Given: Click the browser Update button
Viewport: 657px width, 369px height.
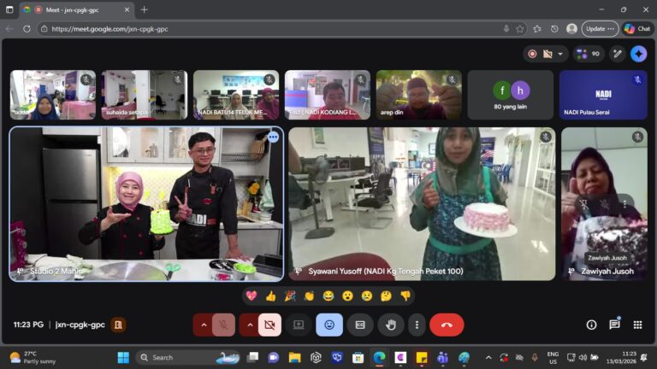Looking at the screenshot, I should pos(599,28).
